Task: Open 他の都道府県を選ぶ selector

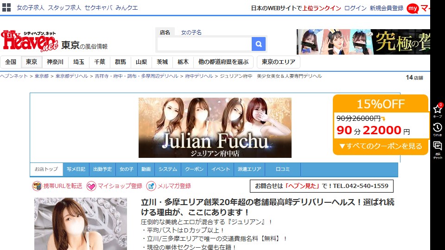Action: [223, 62]
